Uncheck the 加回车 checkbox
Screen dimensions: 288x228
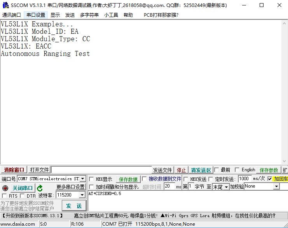coord(270,179)
